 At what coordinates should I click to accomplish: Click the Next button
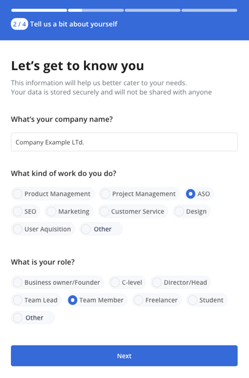(x=124, y=356)
